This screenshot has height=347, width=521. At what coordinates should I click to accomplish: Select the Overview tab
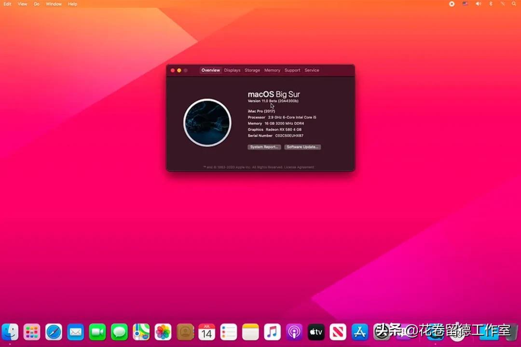click(211, 70)
